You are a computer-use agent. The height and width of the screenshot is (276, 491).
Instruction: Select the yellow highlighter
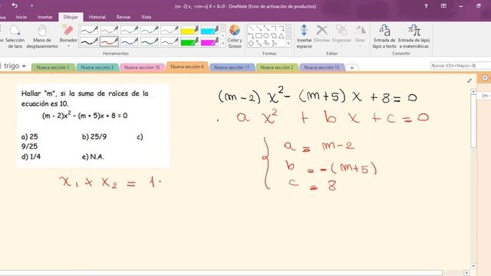point(189,30)
